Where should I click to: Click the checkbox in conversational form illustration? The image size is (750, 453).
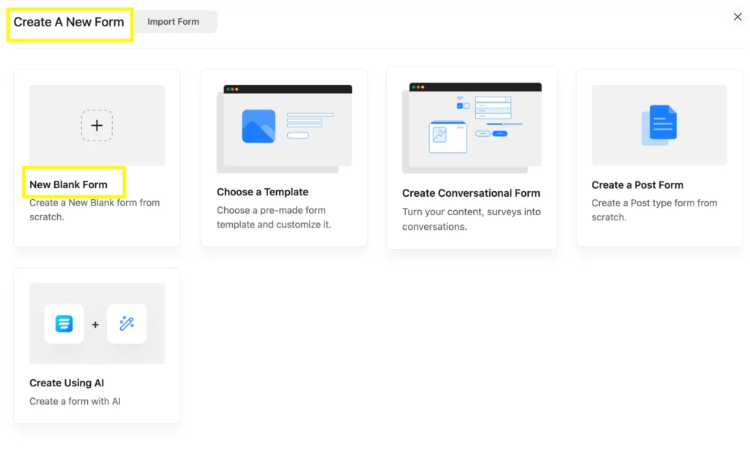[460, 105]
